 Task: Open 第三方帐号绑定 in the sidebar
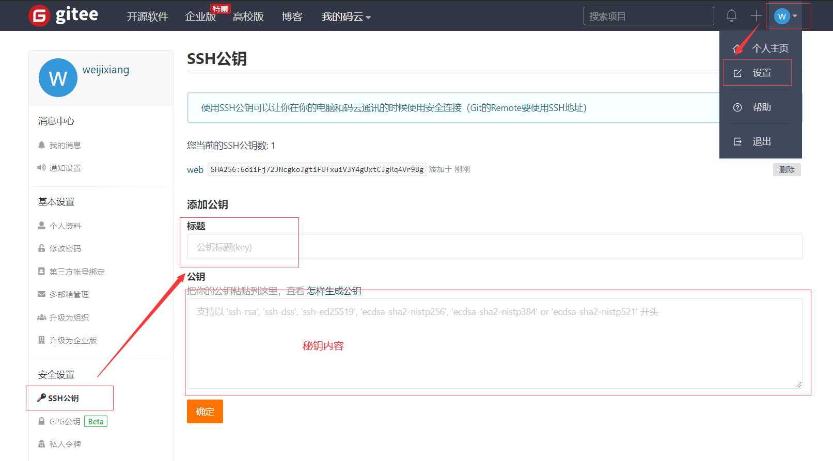coord(77,272)
